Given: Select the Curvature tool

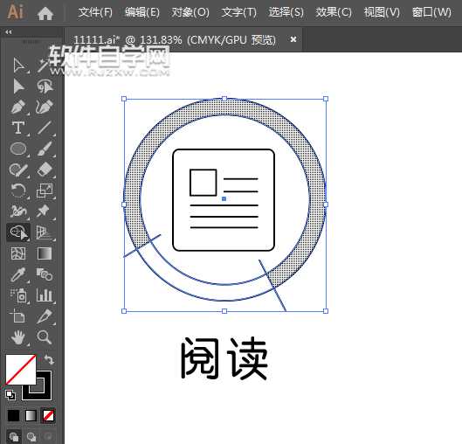Looking at the screenshot, I should [45, 107].
